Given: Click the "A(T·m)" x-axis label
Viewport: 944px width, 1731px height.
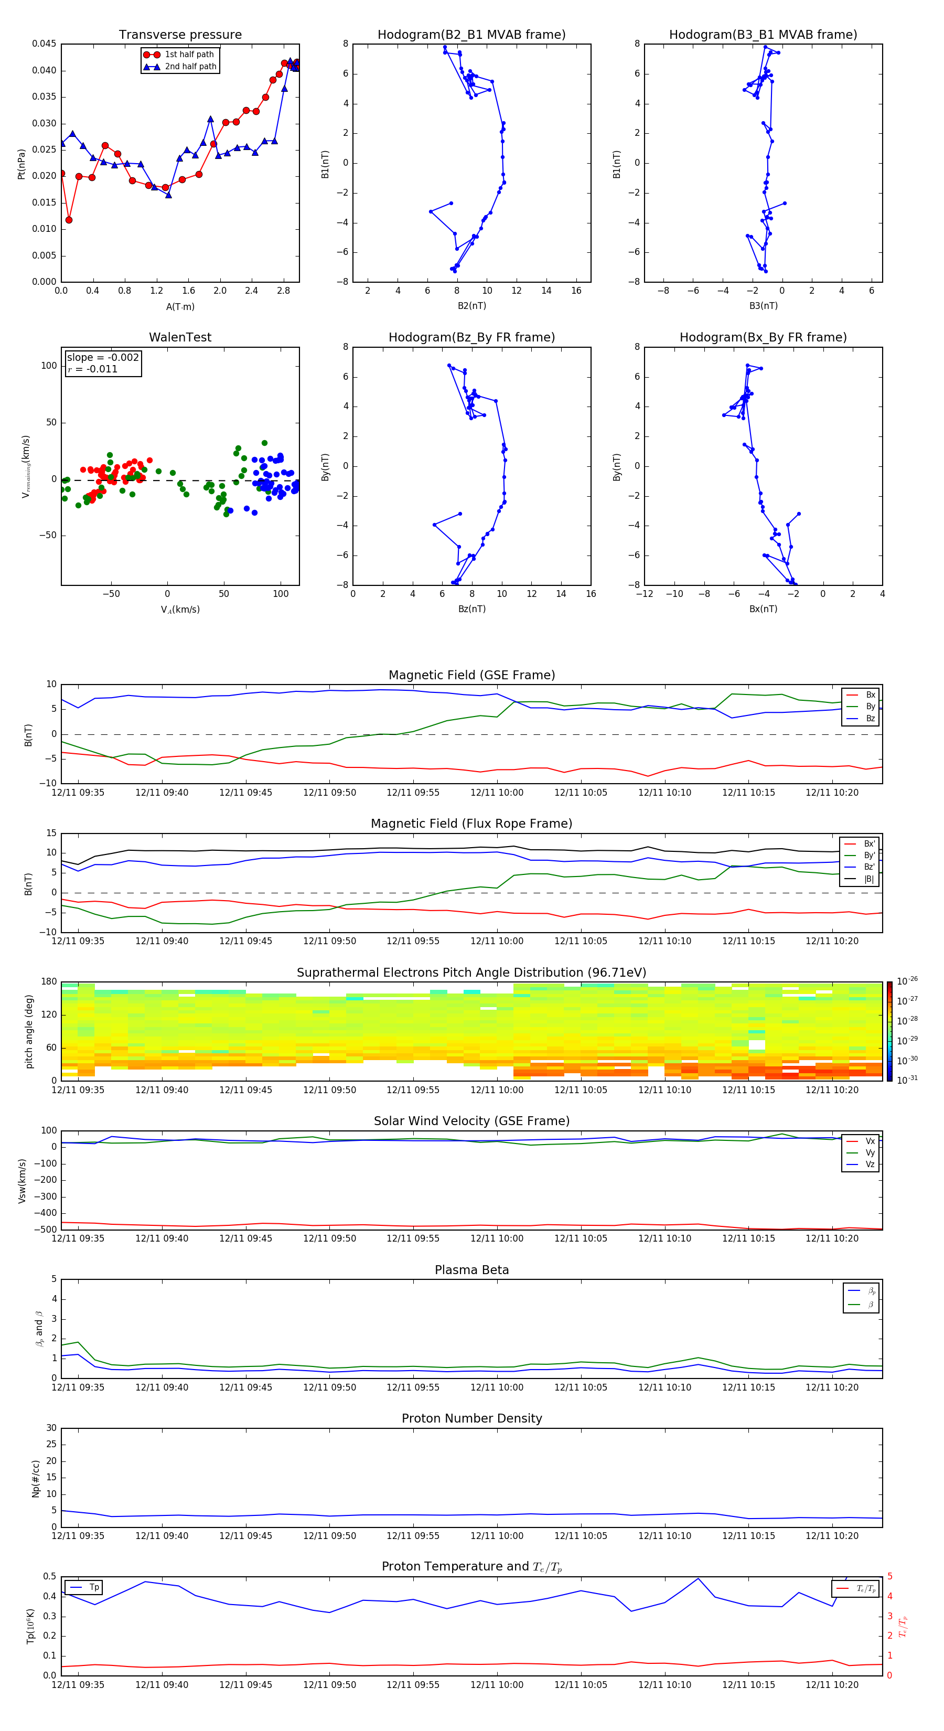Looking at the screenshot, I should click(180, 307).
